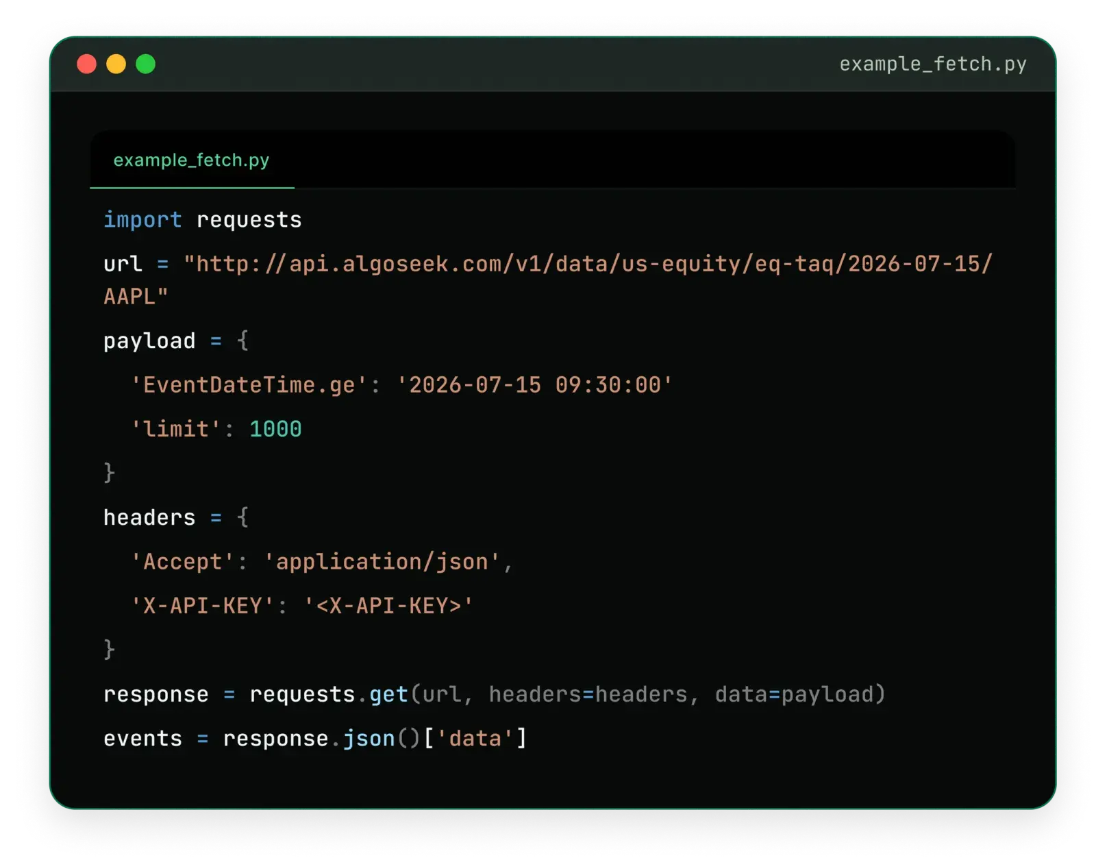Click the closing brace of headers dict
The width and height of the screenshot is (1096, 862).
[x=109, y=649]
